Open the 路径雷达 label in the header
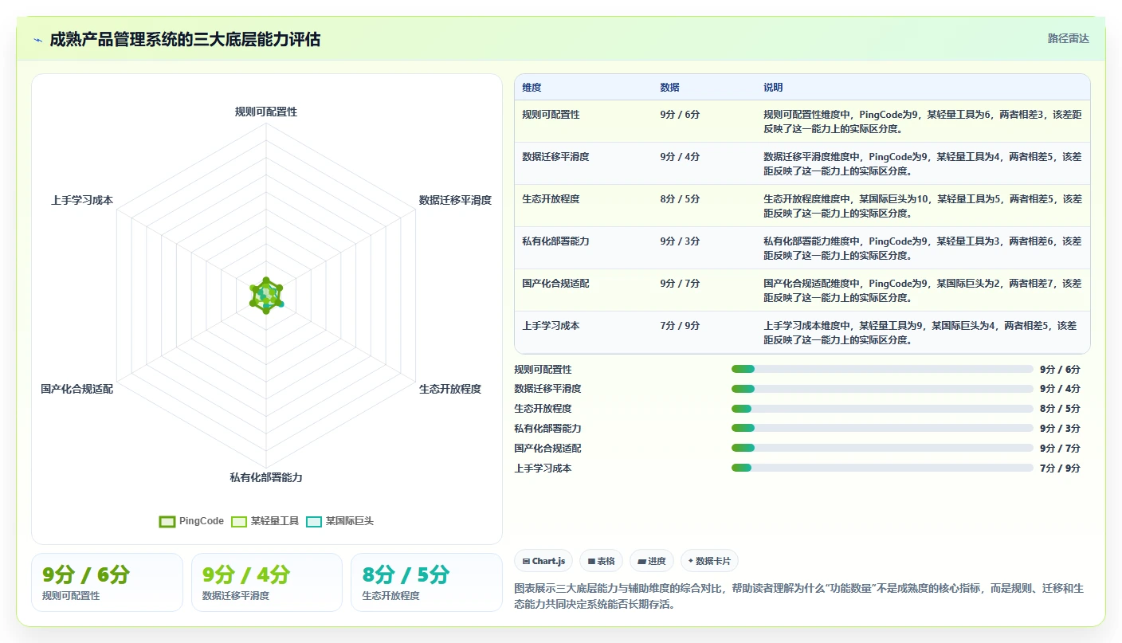The image size is (1122, 643). click(1068, 38)
